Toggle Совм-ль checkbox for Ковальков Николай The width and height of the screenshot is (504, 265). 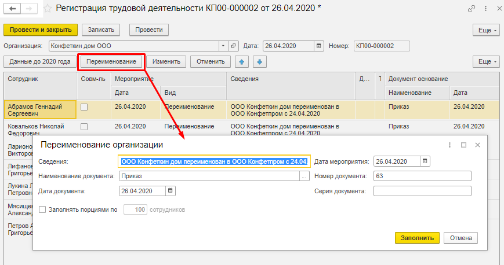click(84, 127)
